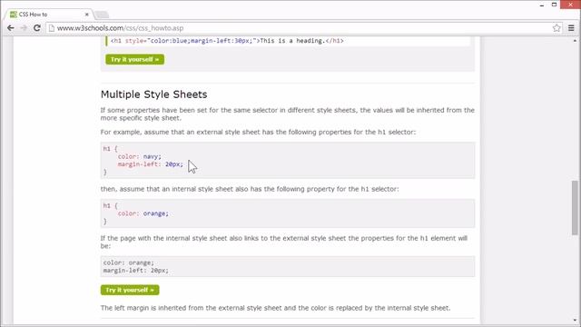
Task: Reload the page with the refresh icon
Action: coord(36,28)
